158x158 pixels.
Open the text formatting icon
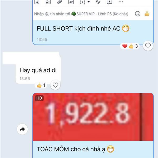98,2
